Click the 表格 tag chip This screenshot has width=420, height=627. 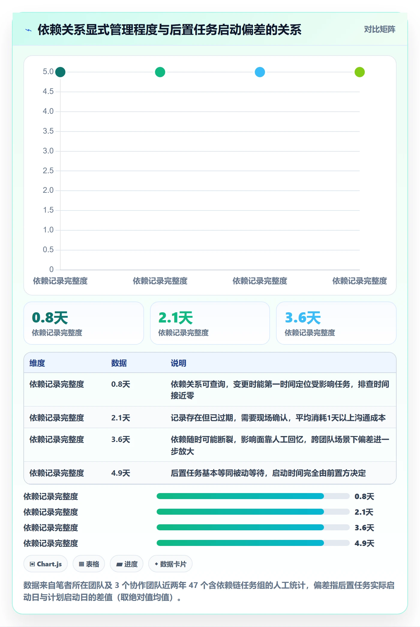tap(89, 564)
